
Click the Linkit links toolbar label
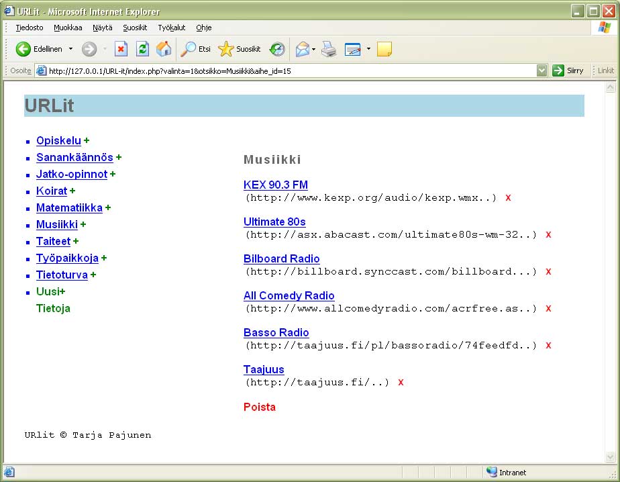click(x=606, y=71)
